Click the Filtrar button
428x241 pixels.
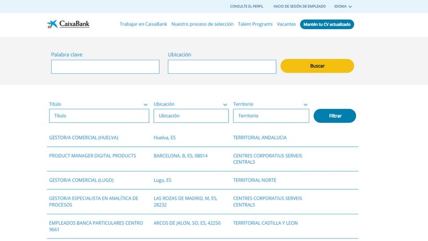(335, 116)
